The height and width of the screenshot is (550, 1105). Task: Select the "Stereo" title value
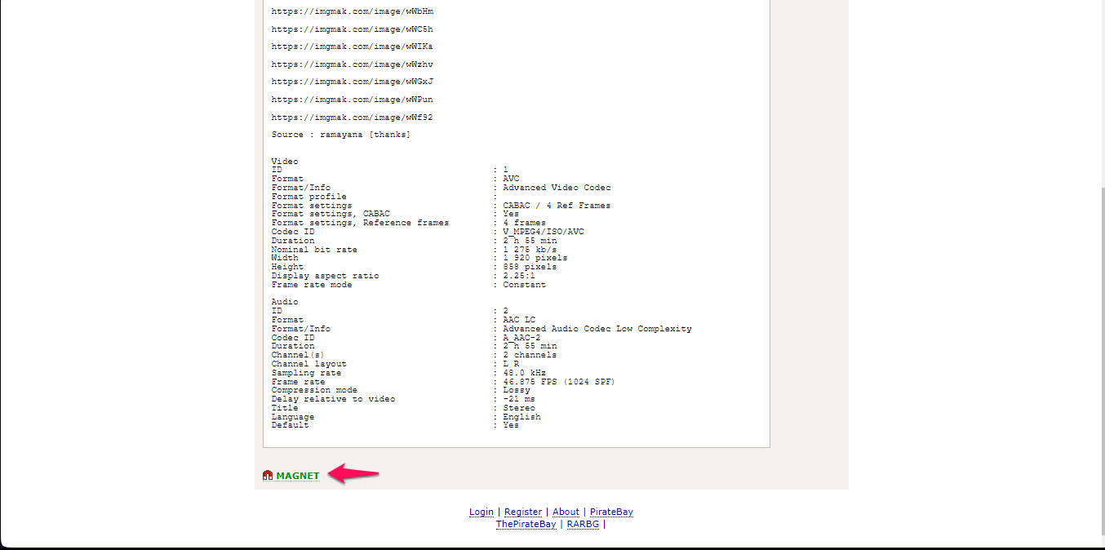[519, 408]
